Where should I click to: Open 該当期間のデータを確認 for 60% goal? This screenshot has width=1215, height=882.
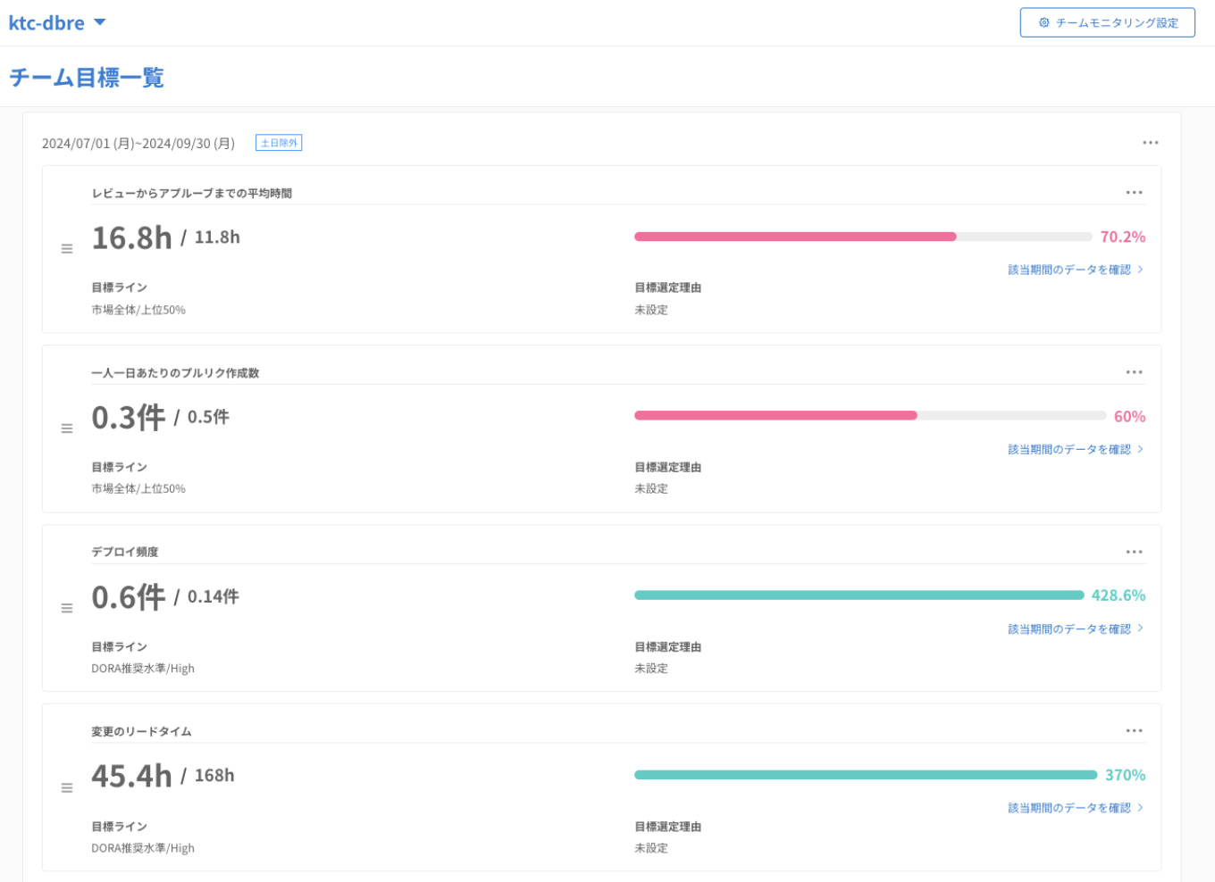tap(1076, 449)
